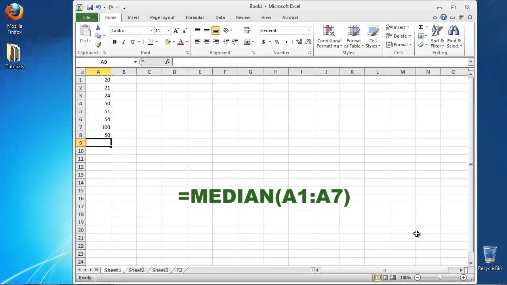Screen dimensions: 507x285
Task: Click the Paste clipboard icon
Action: point(85,31)
